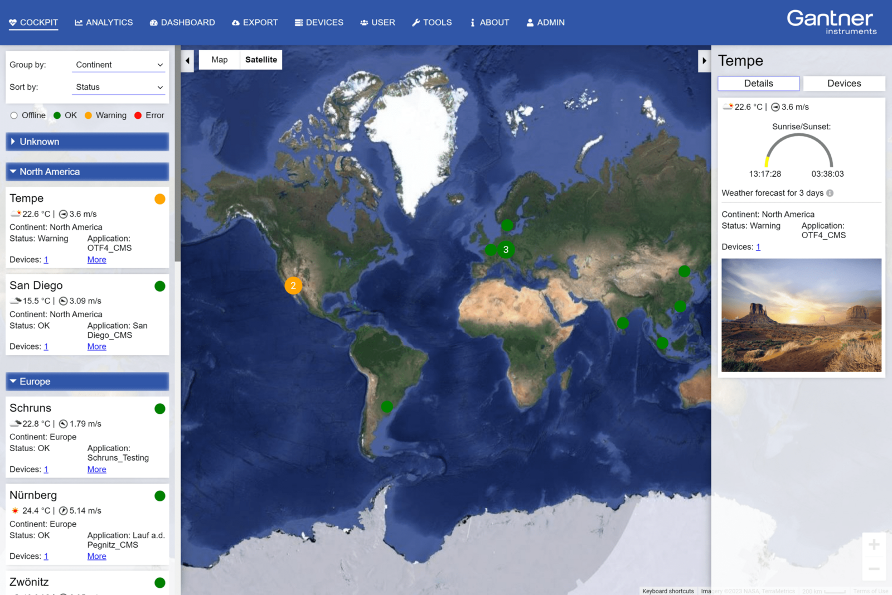Viewport: 892px width, 595px height.
Task: Open the Cockpit menu item
Action: tap(33, 22)
